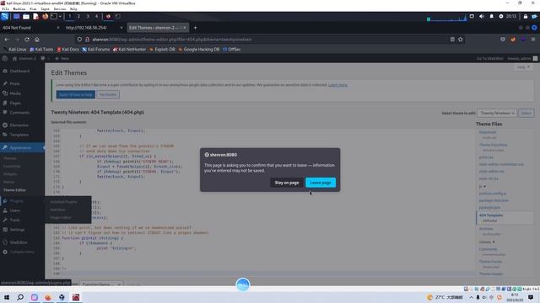This screenshot has width=540, height=303.
Task: Click the WordPress logo in admin bar
Action: pyautogui.click(x=5, y=58)
